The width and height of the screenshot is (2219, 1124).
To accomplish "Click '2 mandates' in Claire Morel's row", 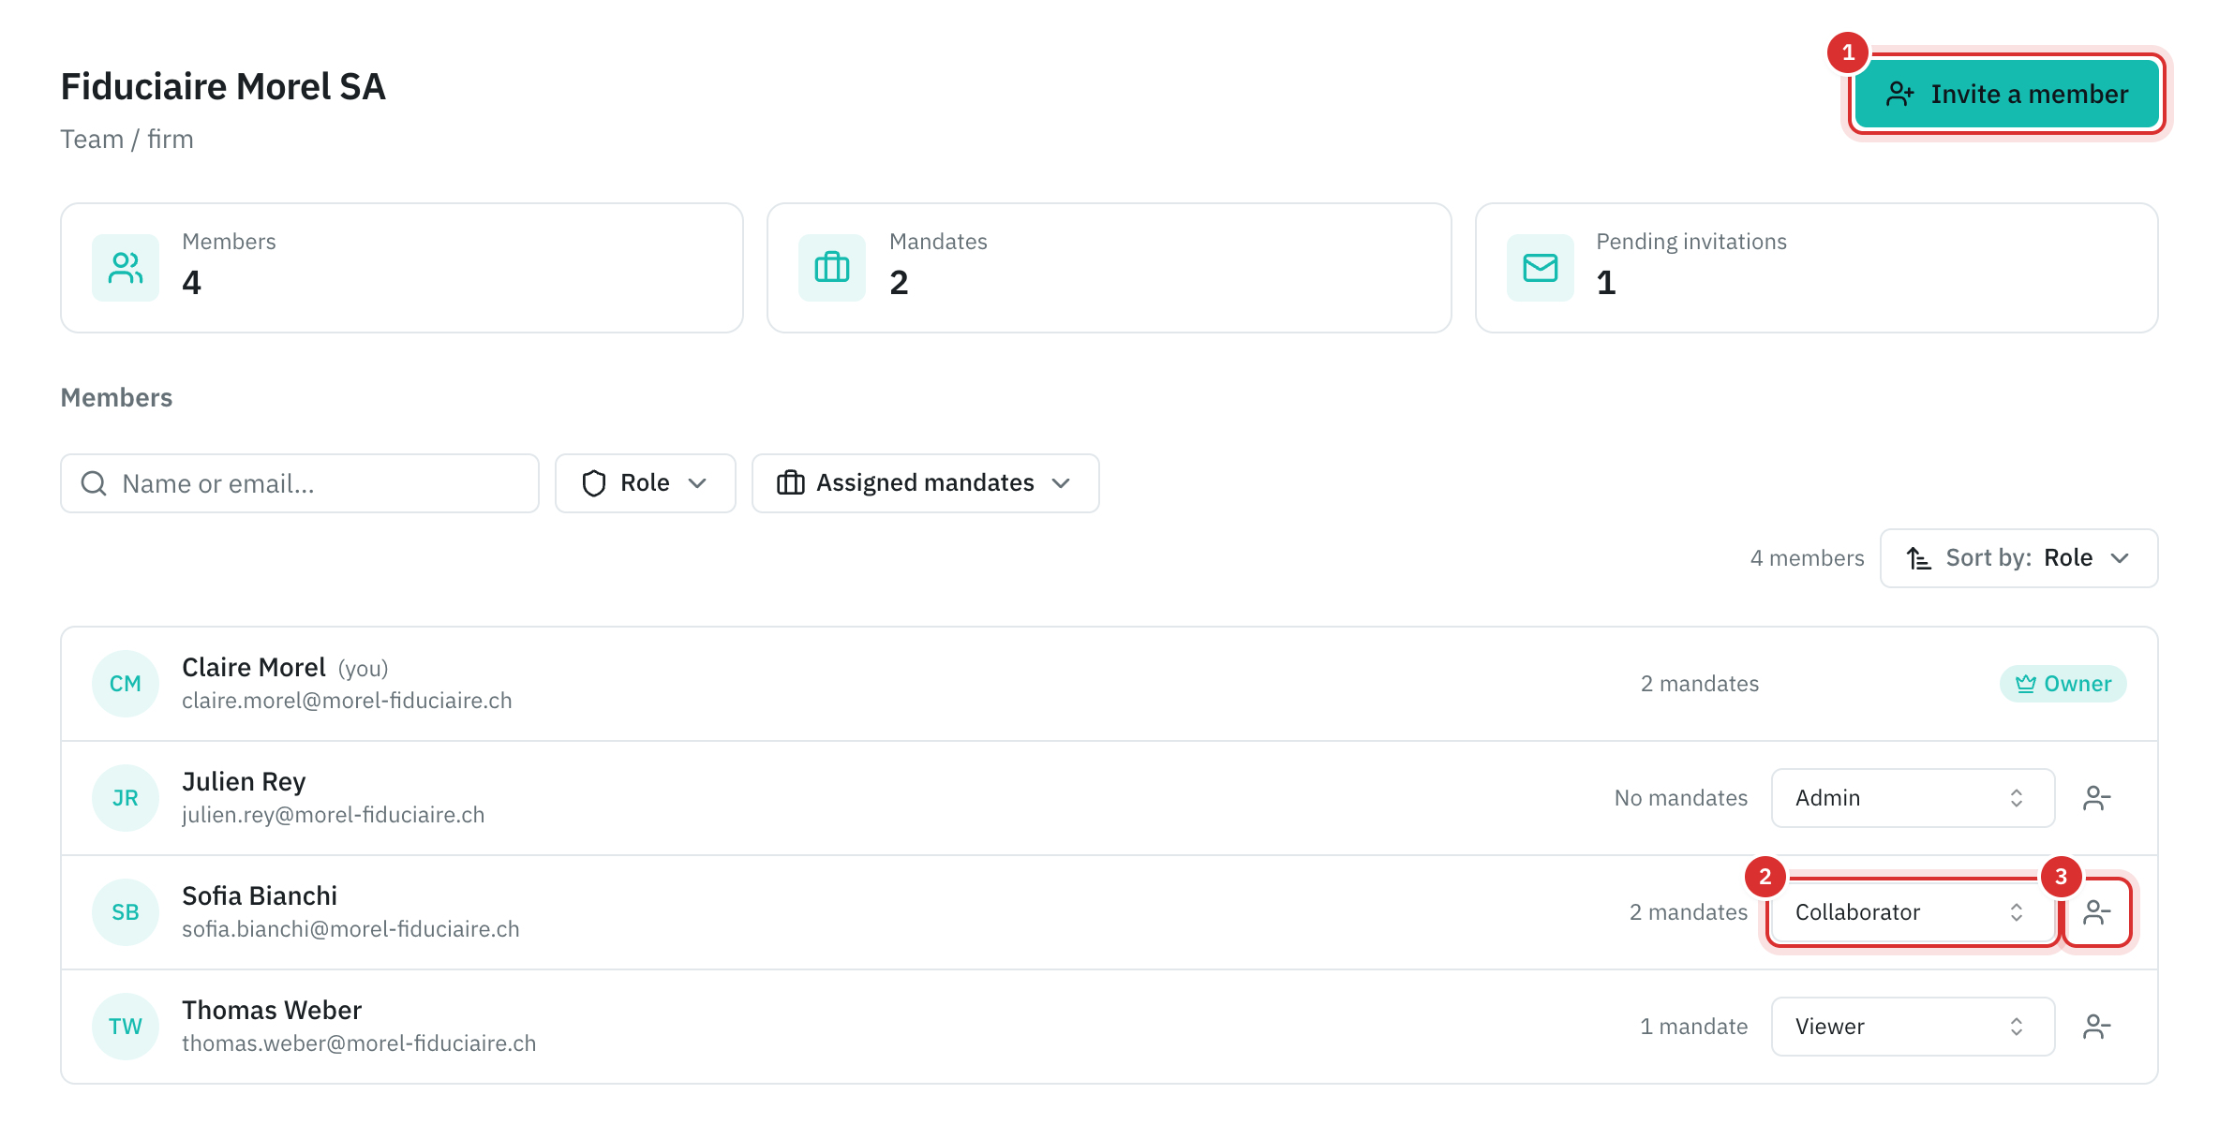I will (1700, 684).
